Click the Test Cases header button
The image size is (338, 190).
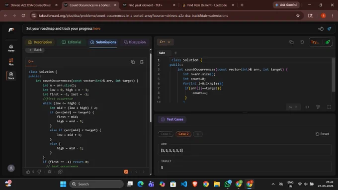(x=172, y=119)
